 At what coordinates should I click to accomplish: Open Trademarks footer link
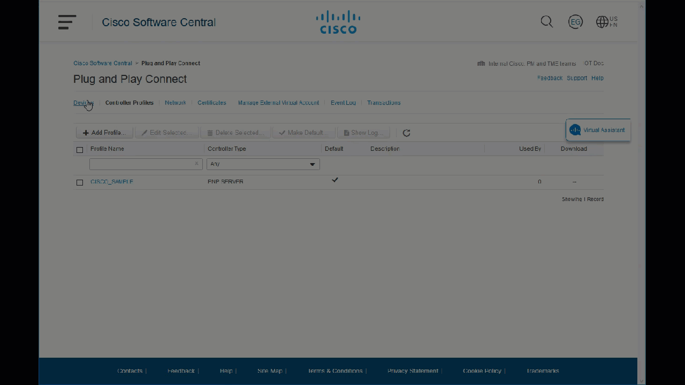coord(543,371)
